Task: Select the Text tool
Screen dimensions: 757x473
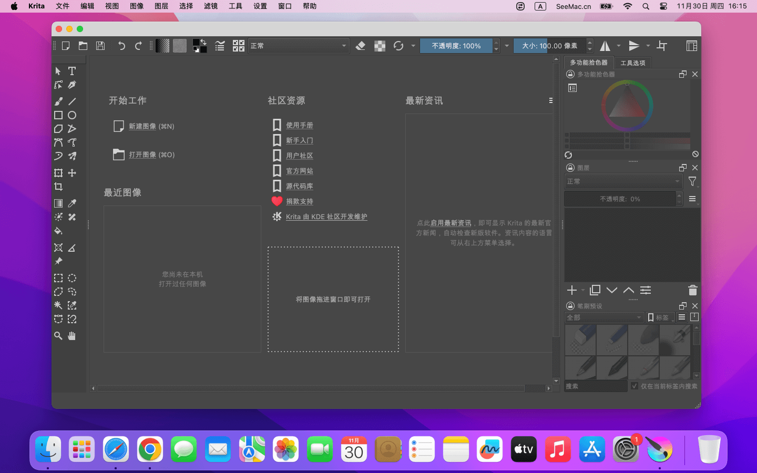Action: 72,71
